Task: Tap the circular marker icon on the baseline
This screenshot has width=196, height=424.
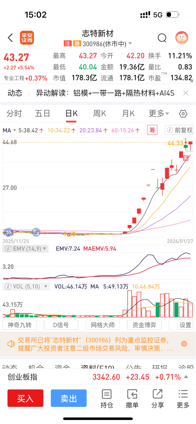Action: tap(36, 232)
